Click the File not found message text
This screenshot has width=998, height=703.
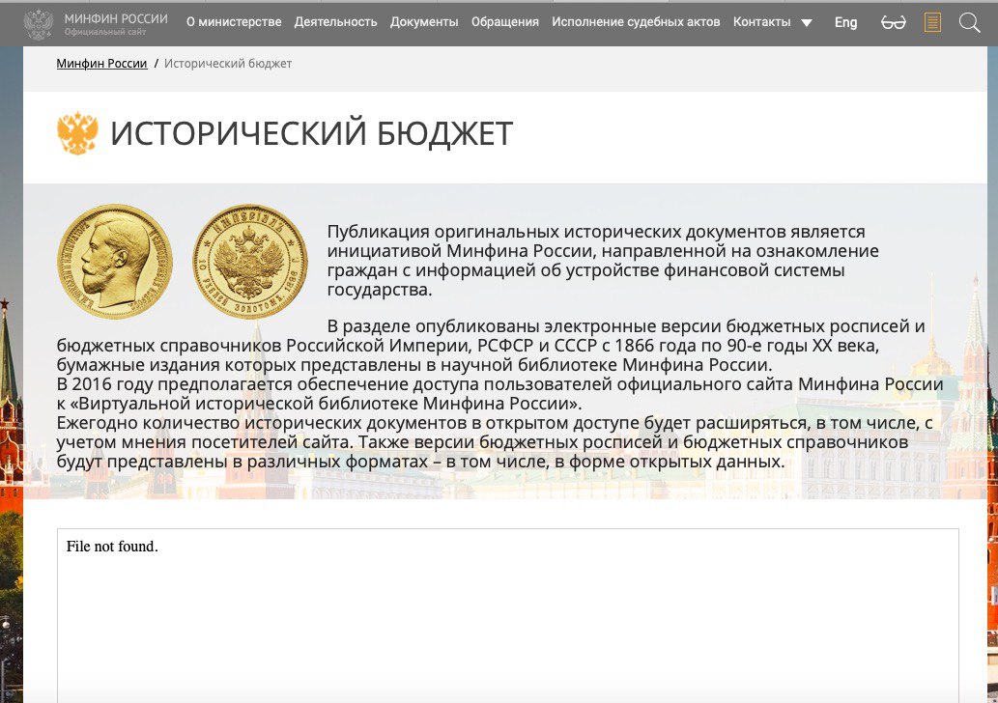tap(112, 547)
